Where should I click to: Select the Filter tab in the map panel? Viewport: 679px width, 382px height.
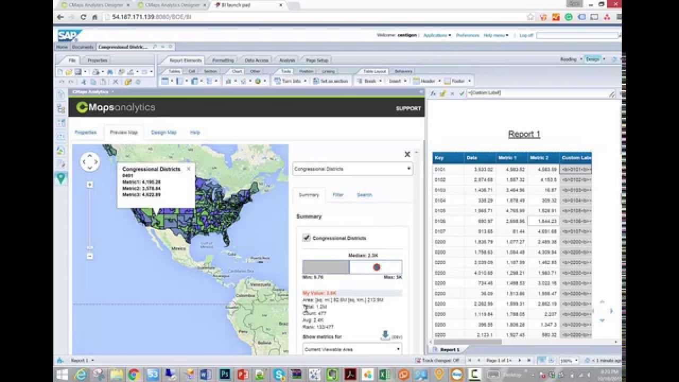(338, 195)
